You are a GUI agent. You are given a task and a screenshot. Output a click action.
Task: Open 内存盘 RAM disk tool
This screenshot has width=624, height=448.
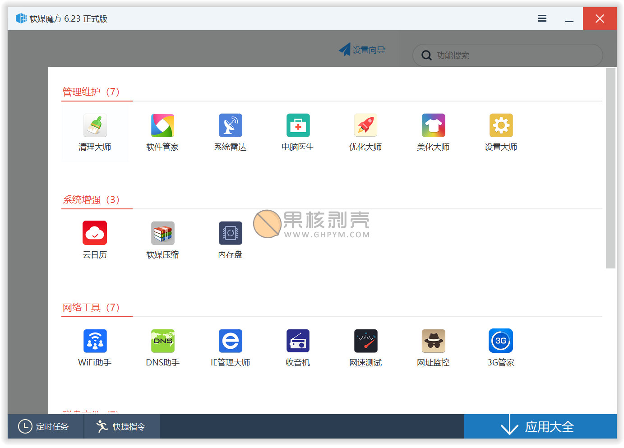(x=230, y=241)
